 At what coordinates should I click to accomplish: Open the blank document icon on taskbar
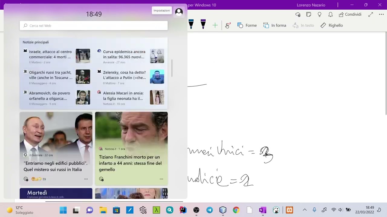click(x=249, y=210)
